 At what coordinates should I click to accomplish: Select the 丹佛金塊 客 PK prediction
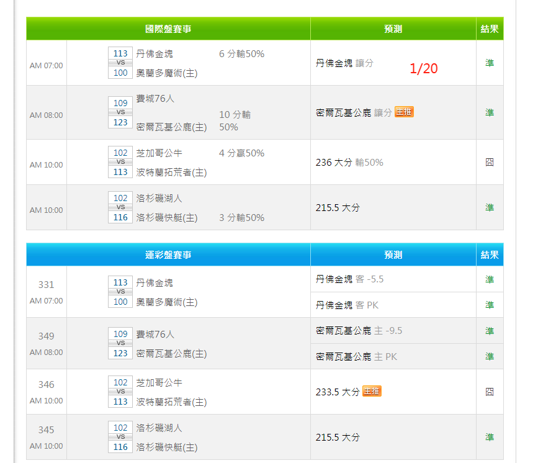pyautogui.click(x=347, y=305)
